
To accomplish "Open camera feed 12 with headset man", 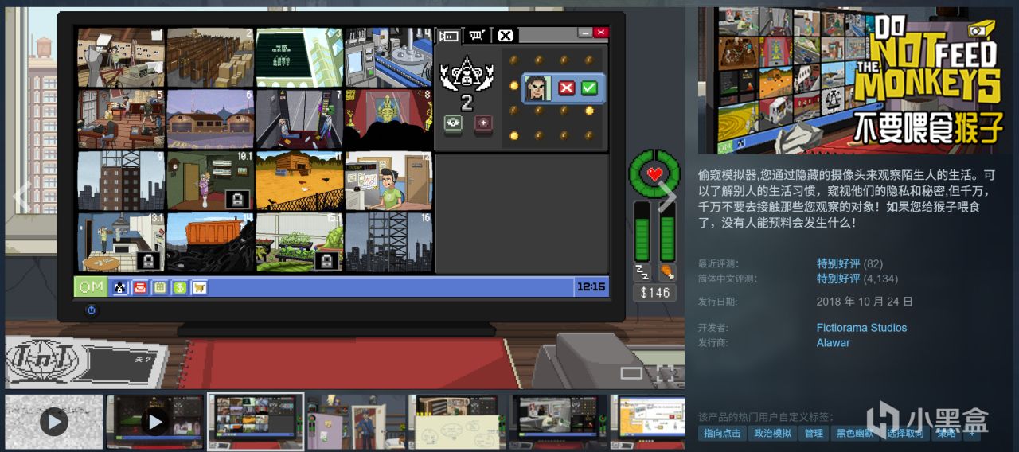I will [x=388, y=181].
